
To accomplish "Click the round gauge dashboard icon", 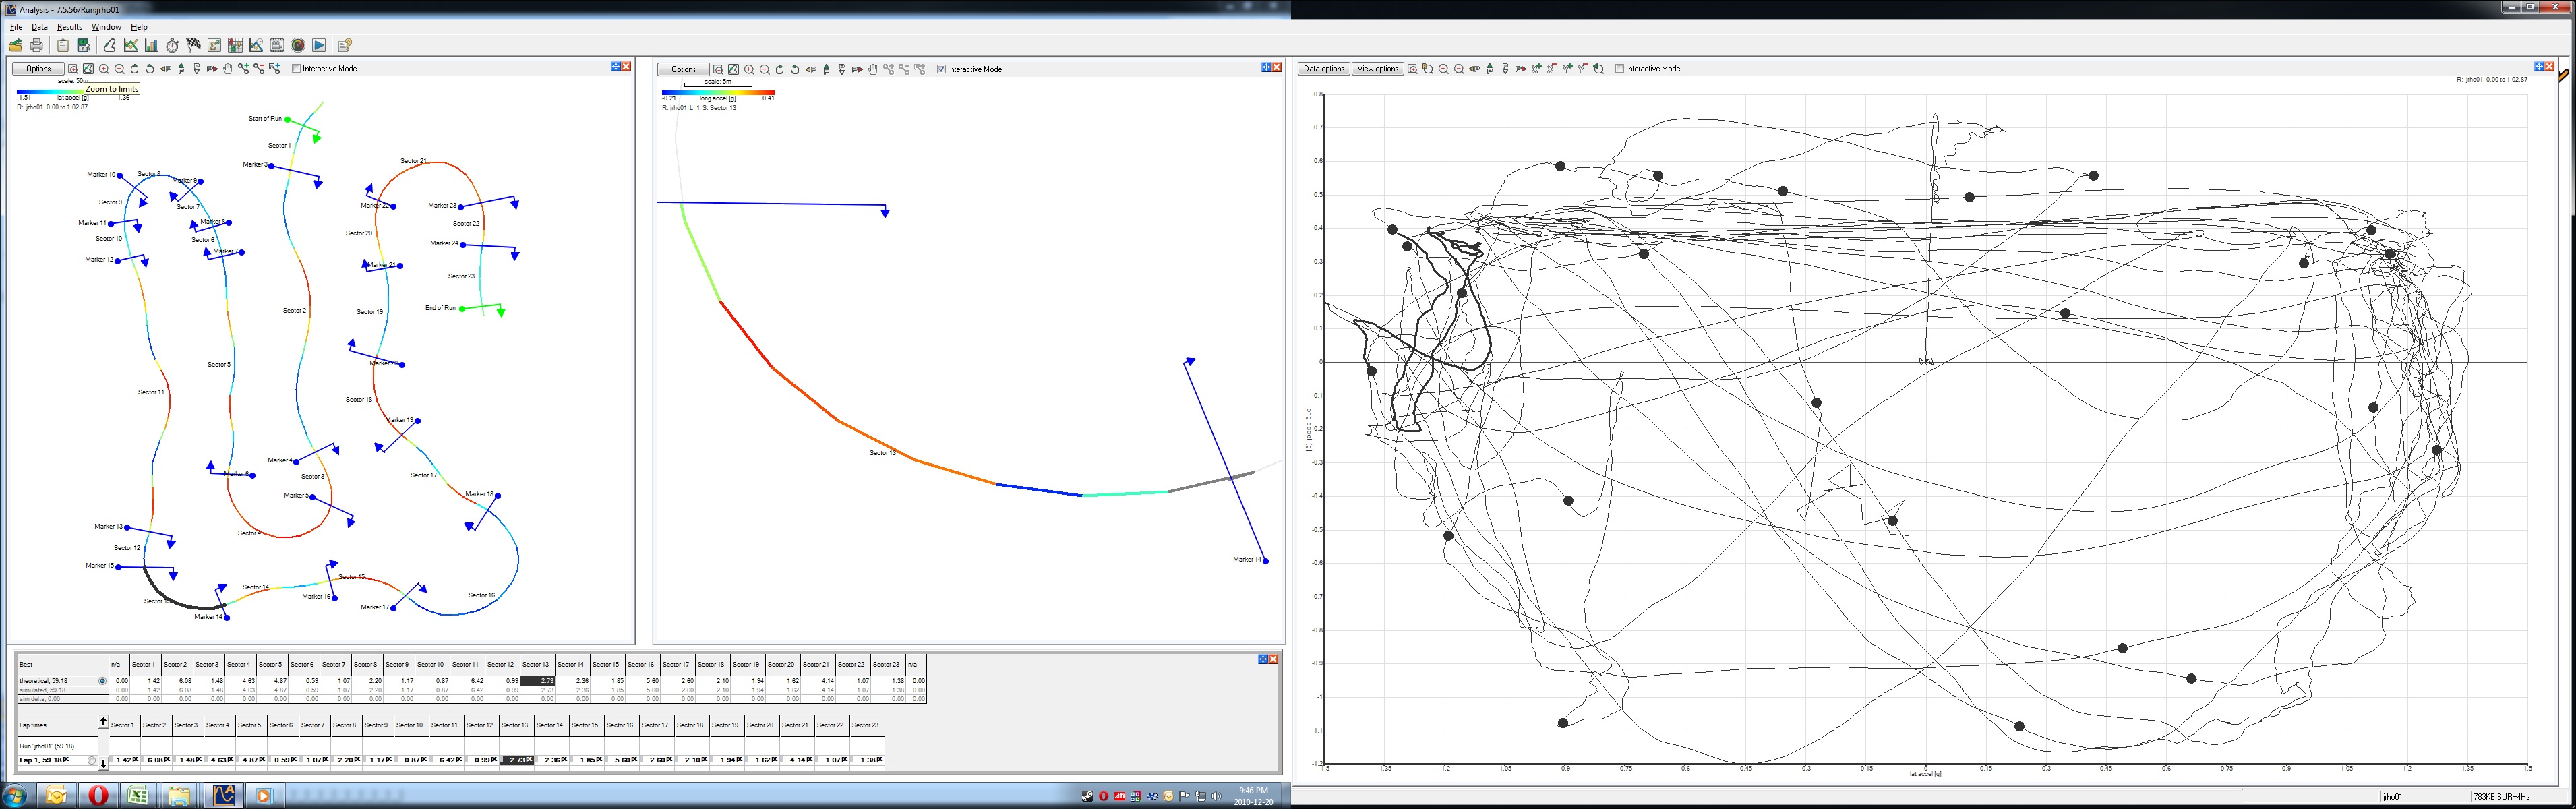I will tap(298, 46).
